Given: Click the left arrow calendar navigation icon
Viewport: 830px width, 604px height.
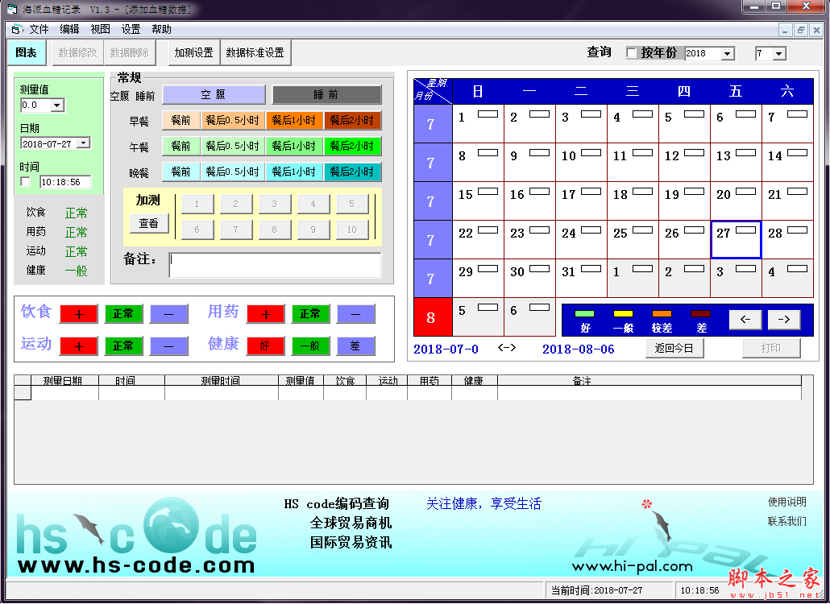Looking at the screenshot, I should pos(745,320).
